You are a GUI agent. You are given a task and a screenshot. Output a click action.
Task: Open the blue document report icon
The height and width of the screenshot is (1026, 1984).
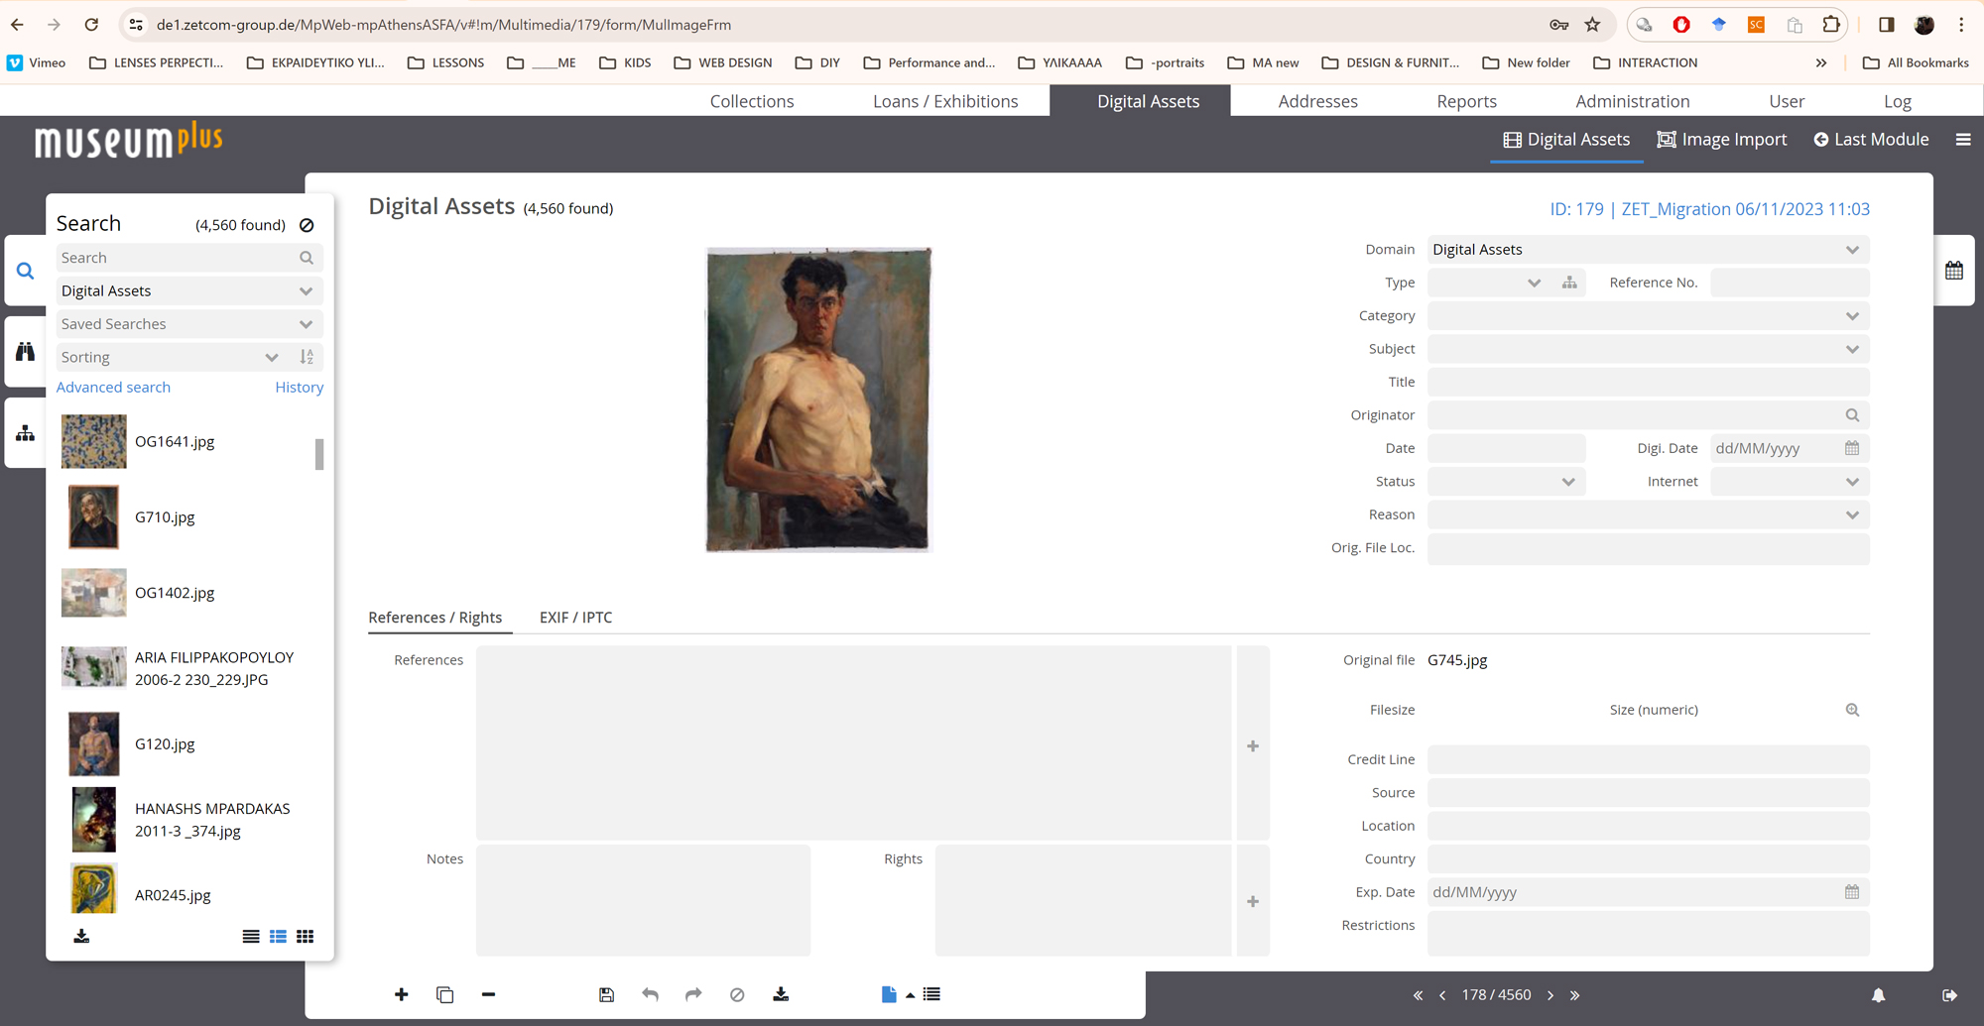tap(889, 994)
